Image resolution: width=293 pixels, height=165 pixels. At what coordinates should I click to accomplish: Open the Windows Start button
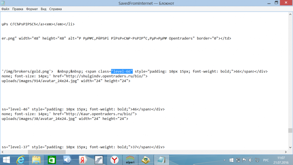(6, 160)
